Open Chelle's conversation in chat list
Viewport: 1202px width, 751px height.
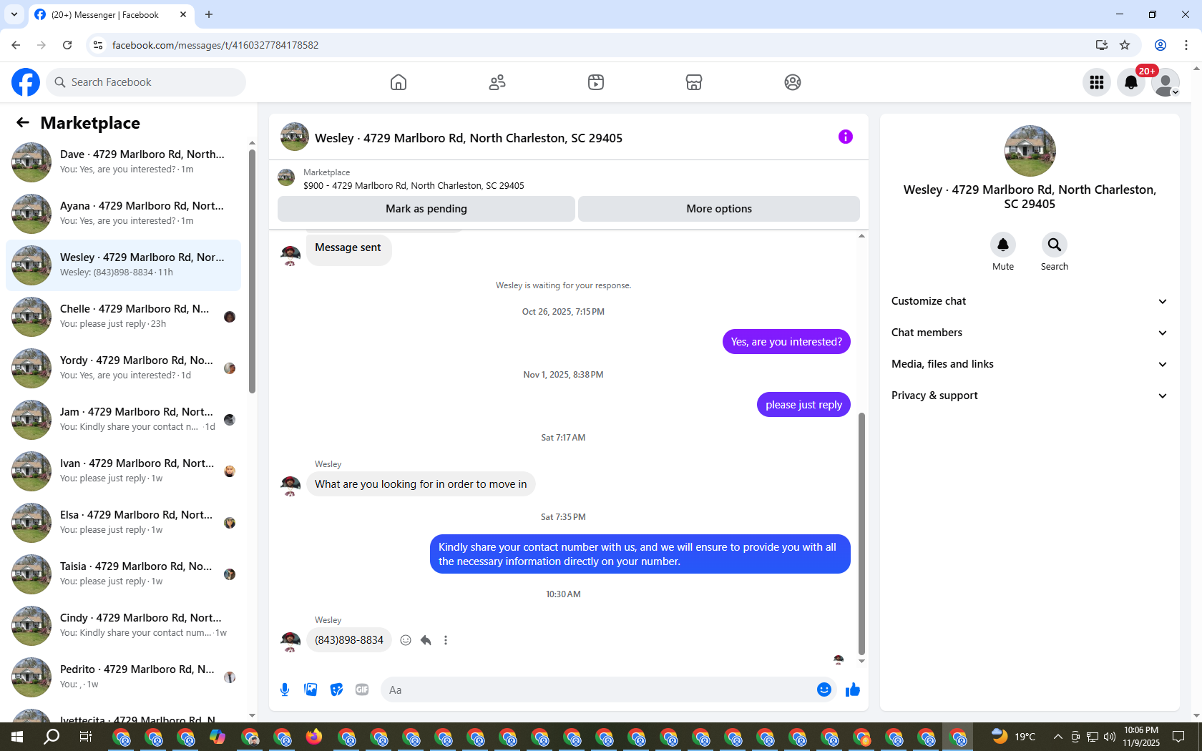123,317
